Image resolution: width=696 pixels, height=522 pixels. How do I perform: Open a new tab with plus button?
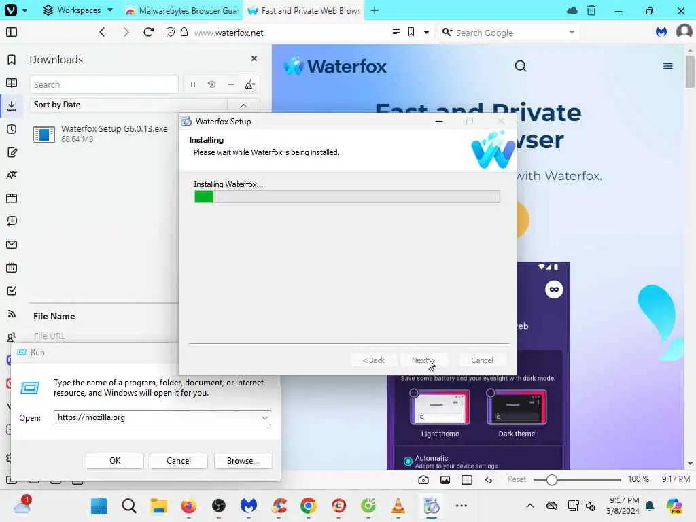[375, 10]
